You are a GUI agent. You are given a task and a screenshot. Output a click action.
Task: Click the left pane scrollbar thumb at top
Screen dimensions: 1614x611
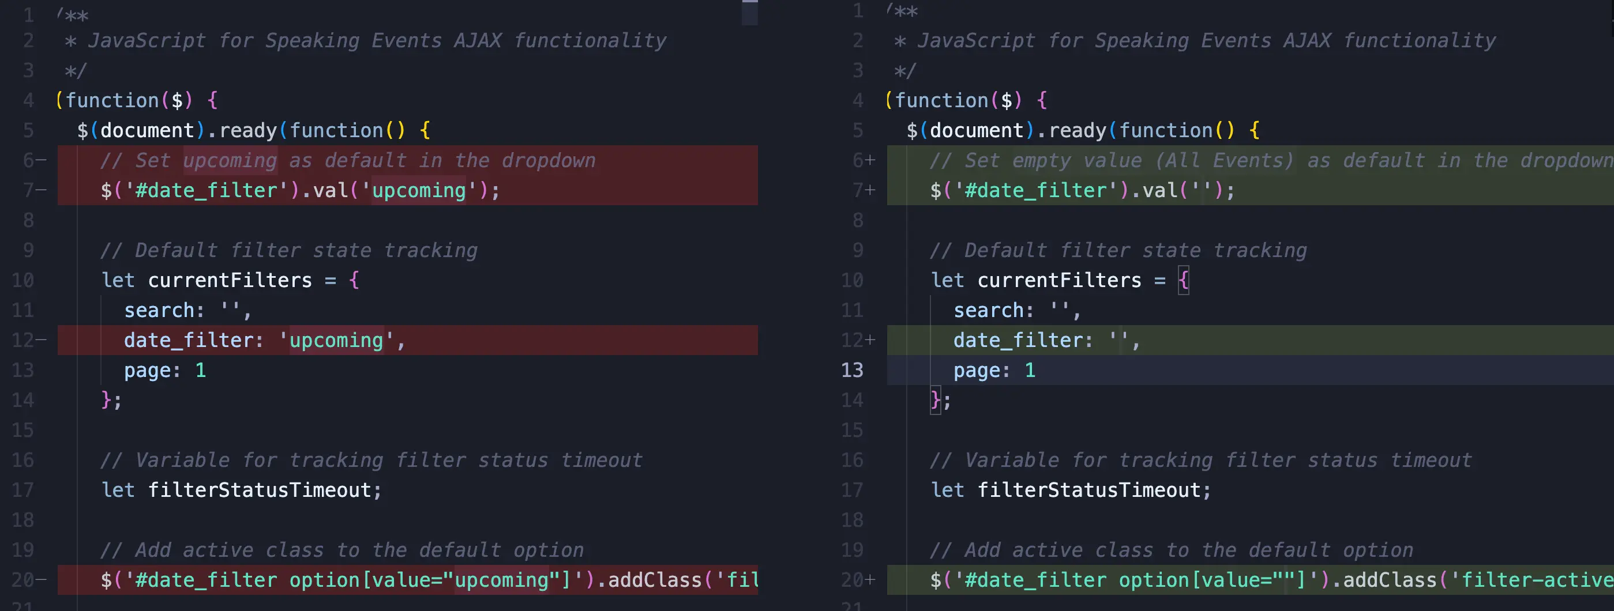(x=750, y=13)
